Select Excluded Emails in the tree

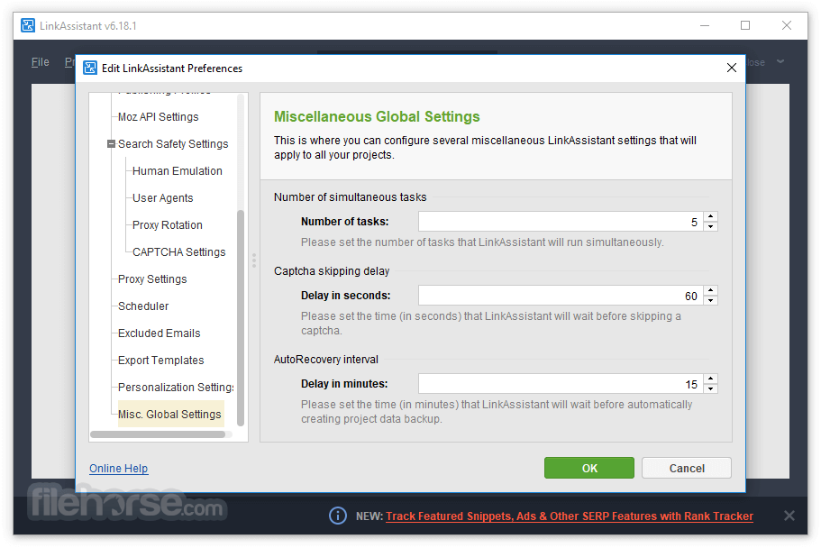[160, 333]
